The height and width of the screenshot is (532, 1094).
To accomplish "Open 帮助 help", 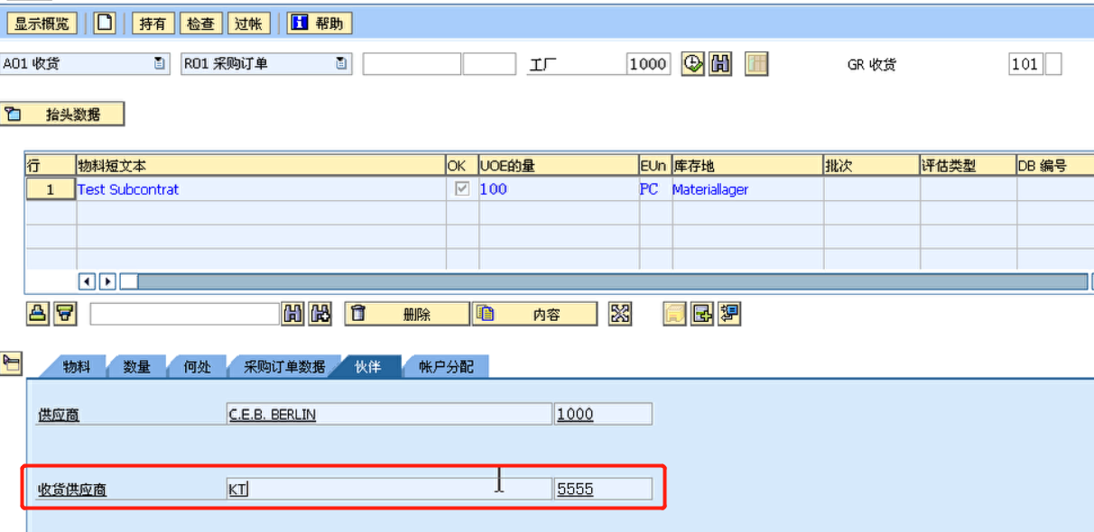I will click(320, 23).
